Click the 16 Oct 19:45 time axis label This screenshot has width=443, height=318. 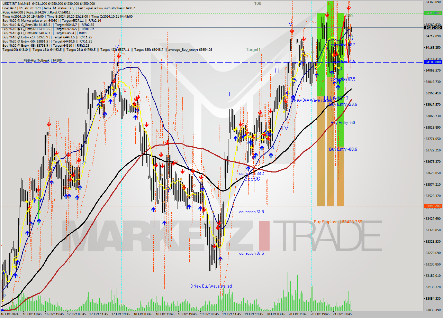click(54, 314)
